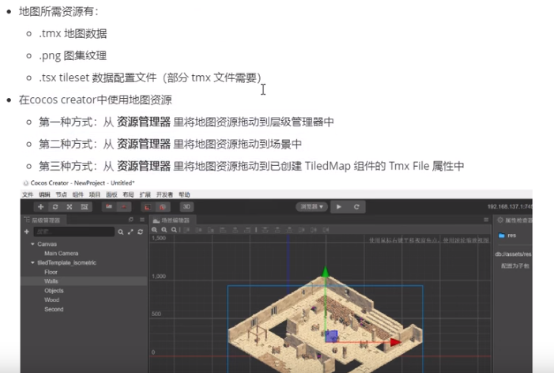Select the tiledTemplate_isometric node label
The height and width of the screenshot is (373, 554).
coord(66,263)
